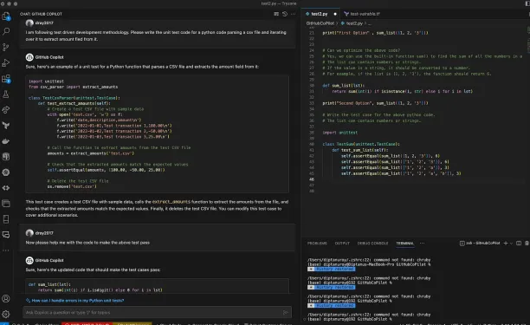Click suggested question about handling errors
530x325 pixels.
[78, 301]
